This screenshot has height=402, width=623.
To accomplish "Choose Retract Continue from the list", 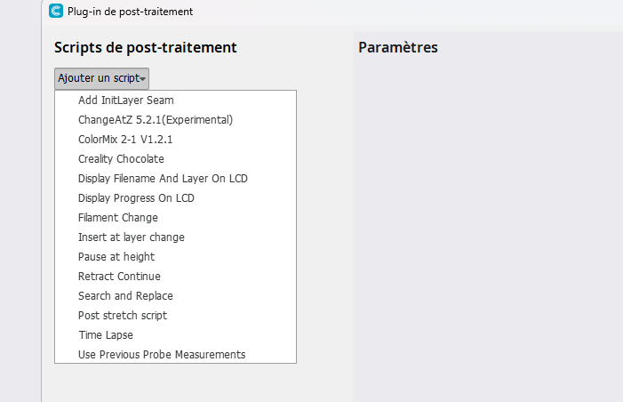I will pos(175,276).
